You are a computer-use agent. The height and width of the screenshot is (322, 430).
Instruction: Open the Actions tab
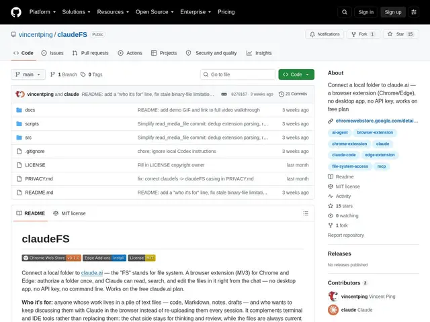click(130, 53)
